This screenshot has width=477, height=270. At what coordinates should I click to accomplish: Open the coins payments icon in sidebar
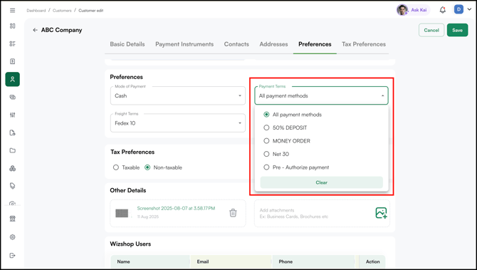[x=13, y=98]
